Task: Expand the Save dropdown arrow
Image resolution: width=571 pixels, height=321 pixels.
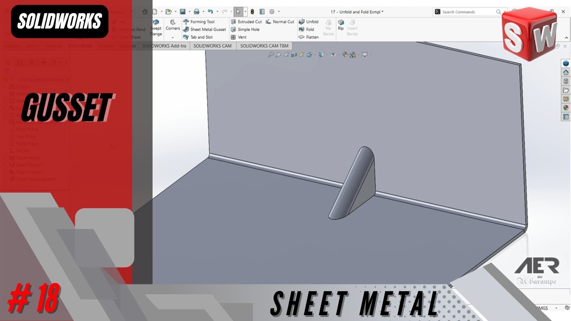Action: [189, 12]
